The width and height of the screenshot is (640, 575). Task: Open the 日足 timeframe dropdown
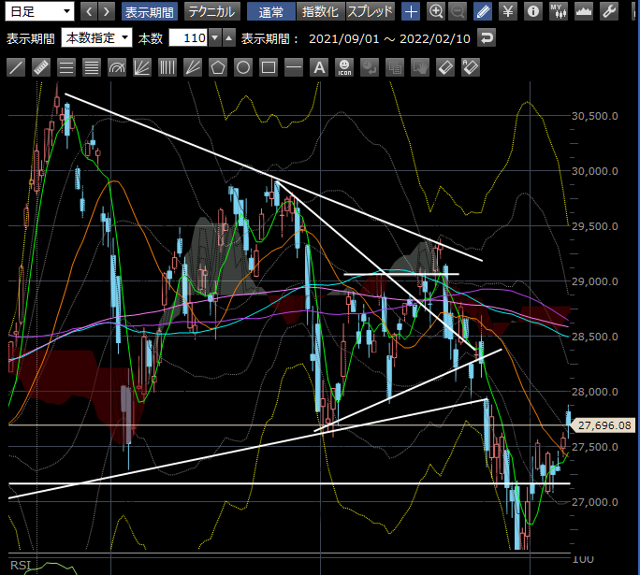pos(40,12)
